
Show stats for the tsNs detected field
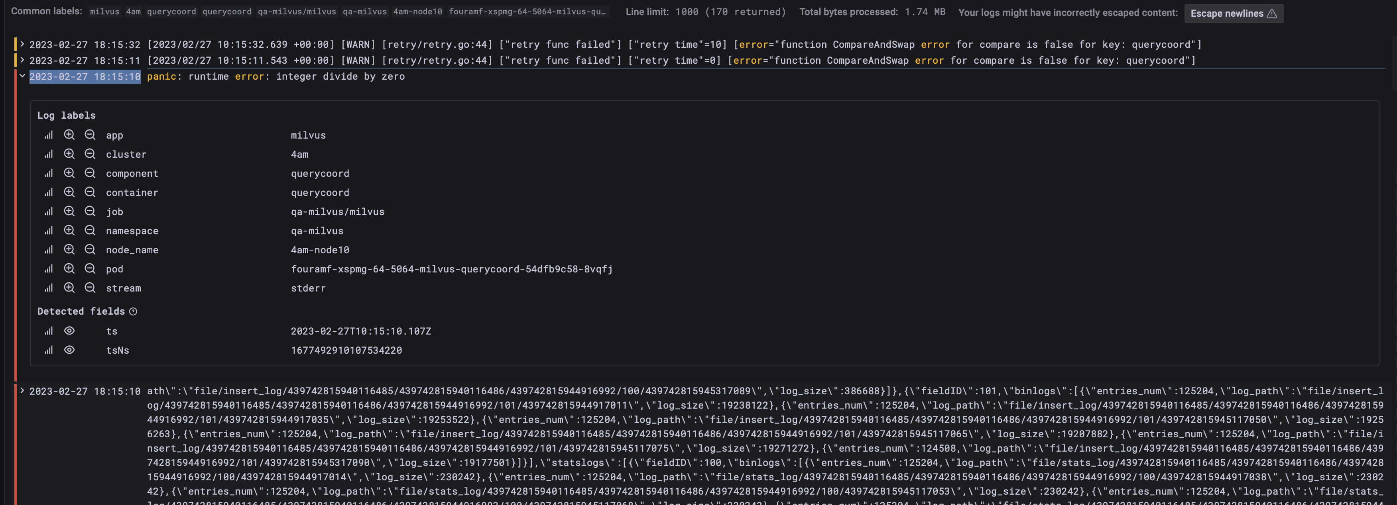(48, 350)
